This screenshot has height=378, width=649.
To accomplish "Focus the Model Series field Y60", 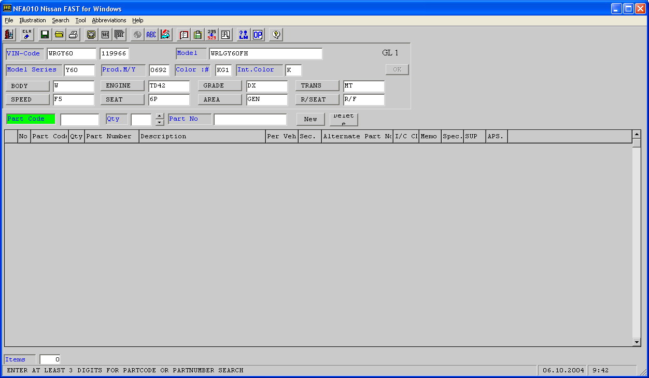I will pyautogui.click(x=79, y=70).
